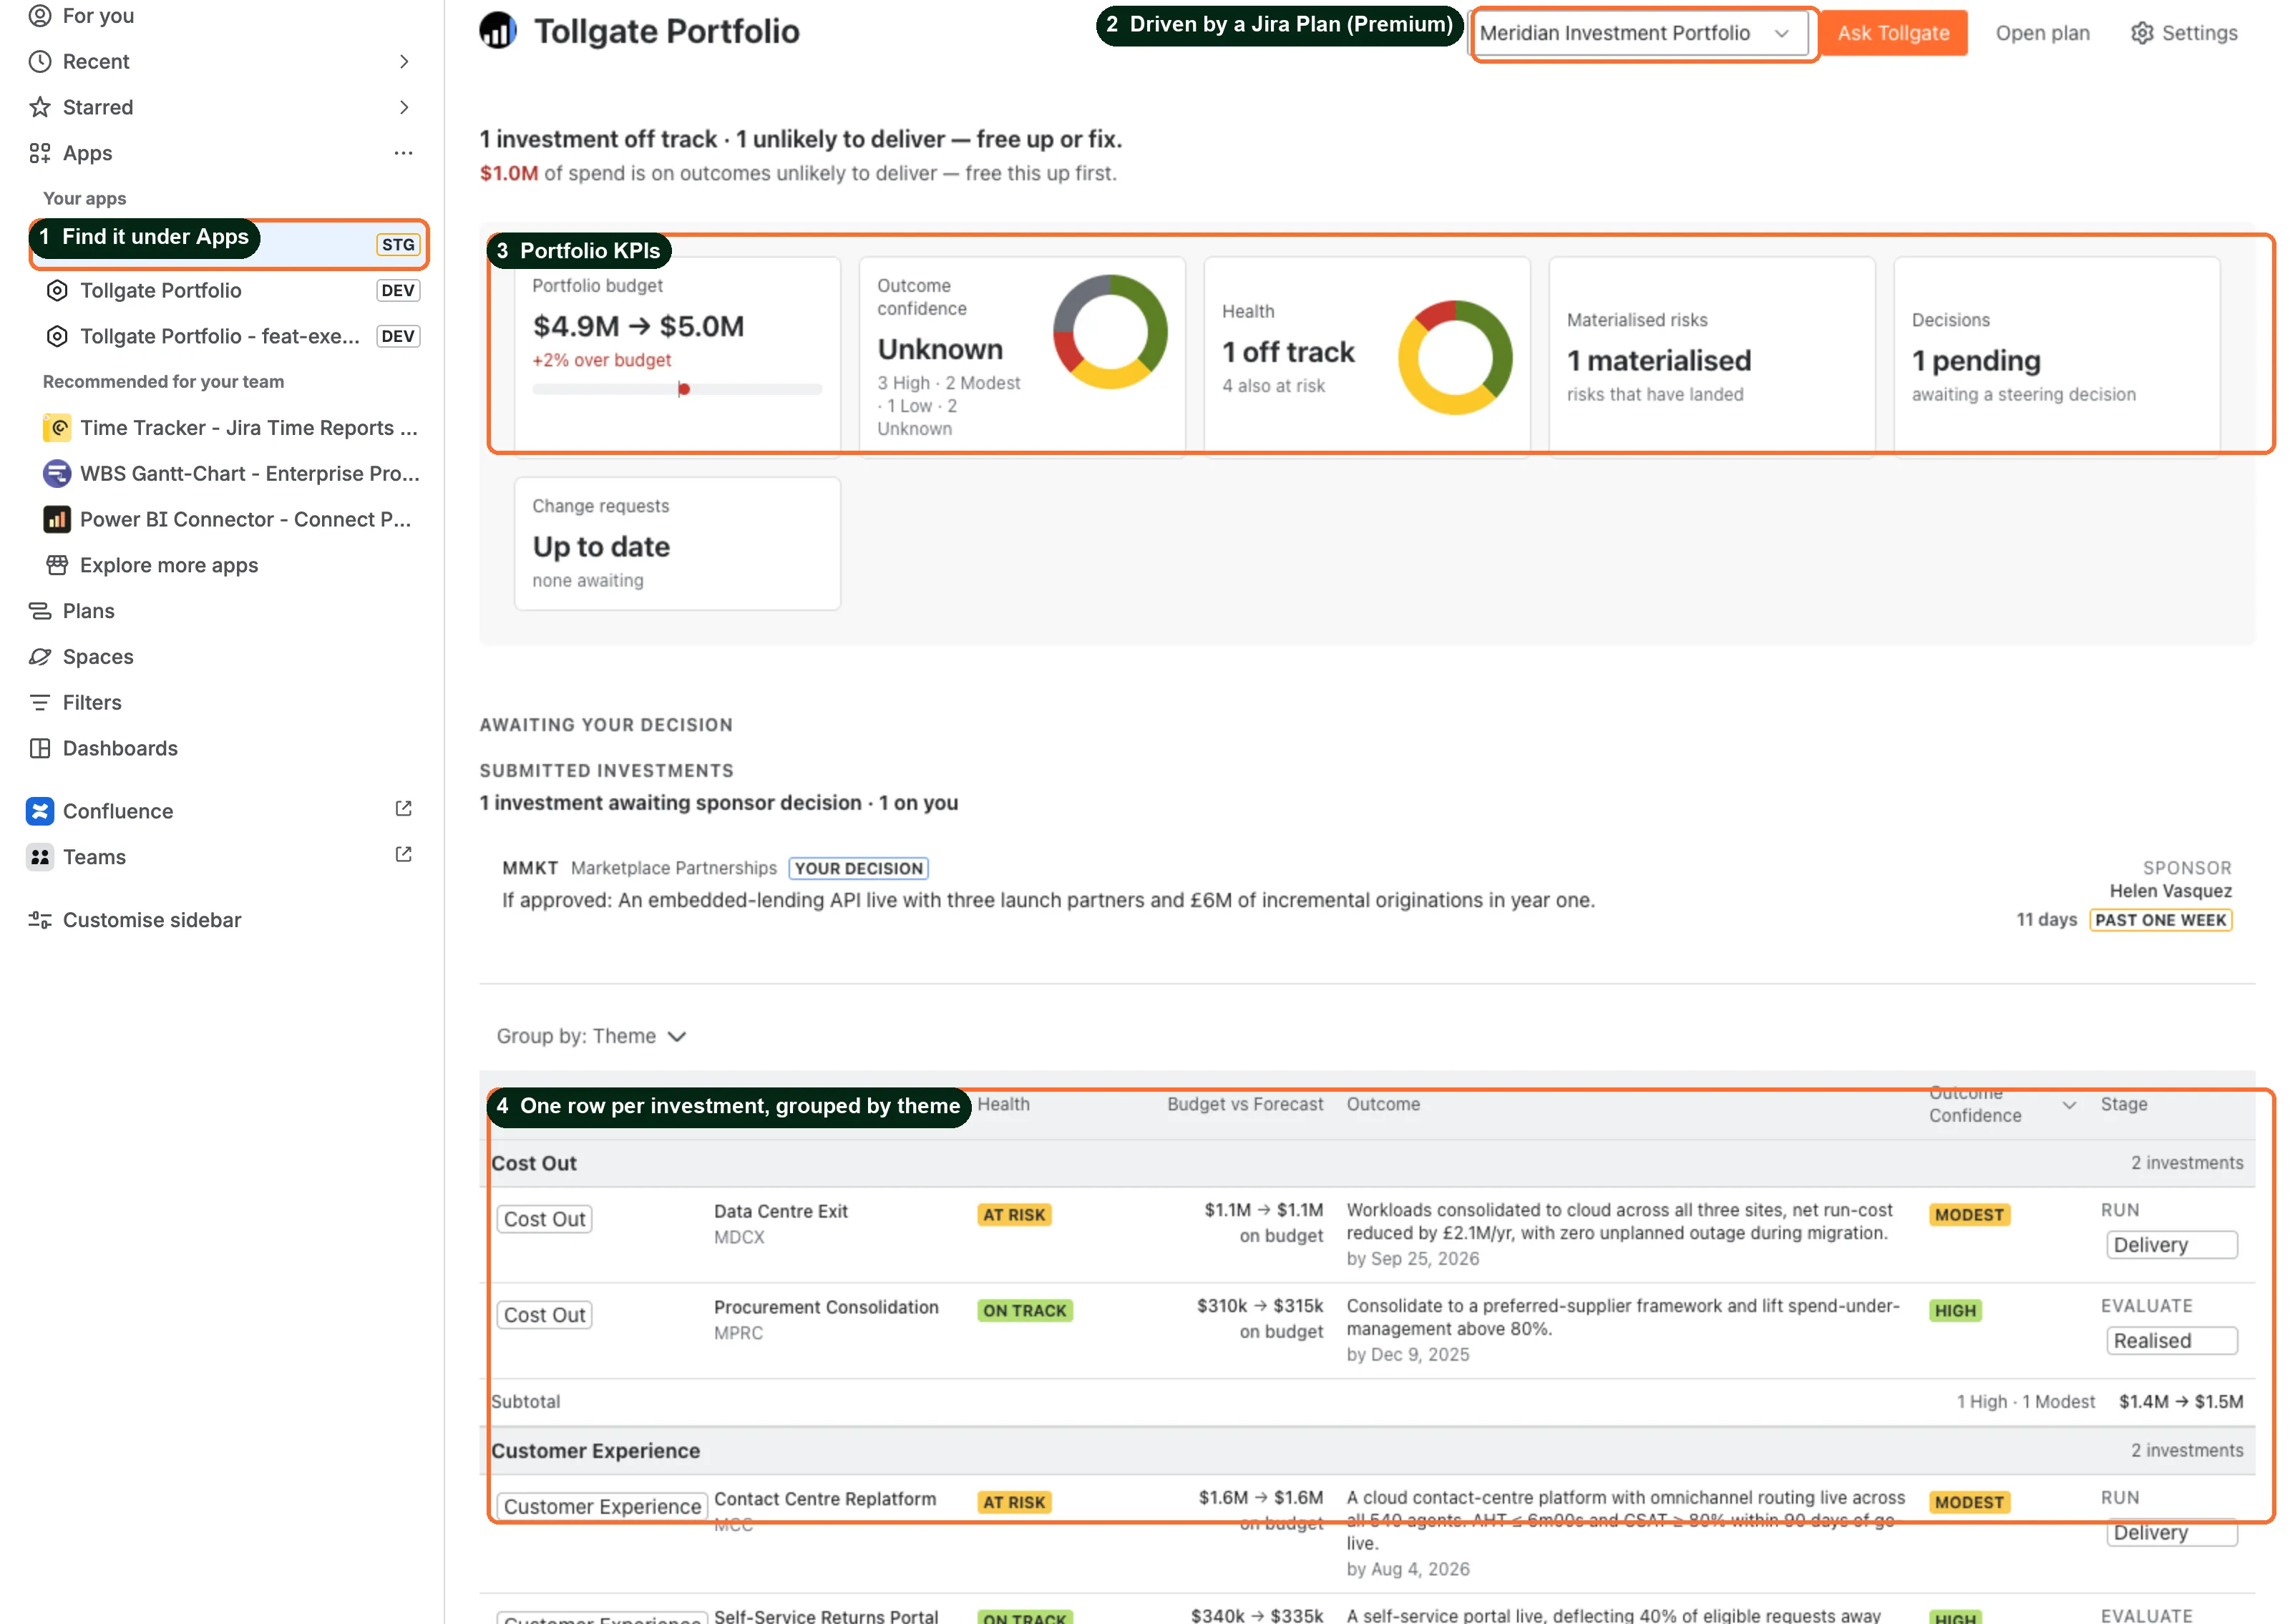Click the Filters icon in sidebar
Screen dimensions: 2290x1624
tap(40, 703)
